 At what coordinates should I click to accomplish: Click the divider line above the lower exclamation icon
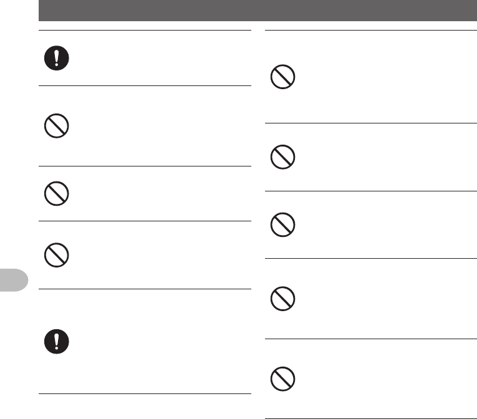[x=145, y=289]
